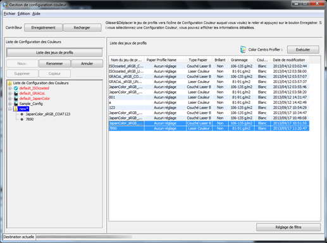Select the default_GRACoL tree item
Image resolution: width=327 pixels, height=243 pixels.
tap(32, 94)
